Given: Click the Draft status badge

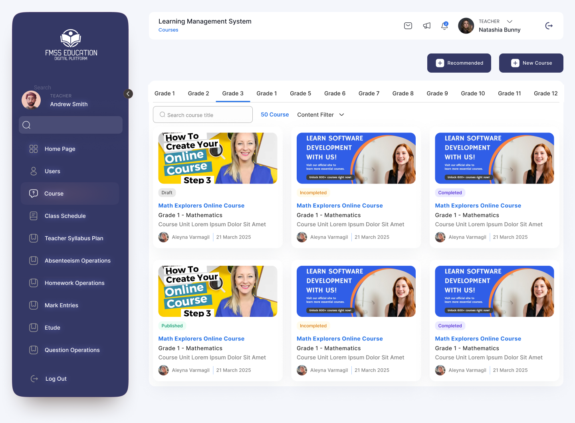Looking at the screenshot, I should click(167, 192).
